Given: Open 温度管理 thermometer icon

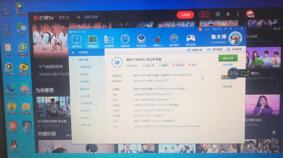Looking at the screenshot, I should (x=109, y=40).
